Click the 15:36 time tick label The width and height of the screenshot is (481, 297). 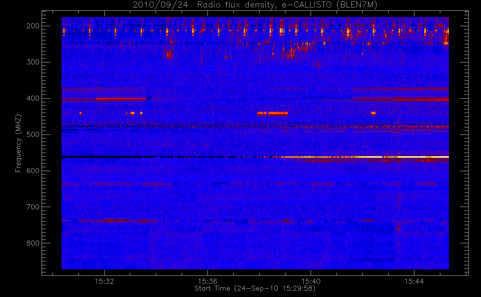click(208, 281)
